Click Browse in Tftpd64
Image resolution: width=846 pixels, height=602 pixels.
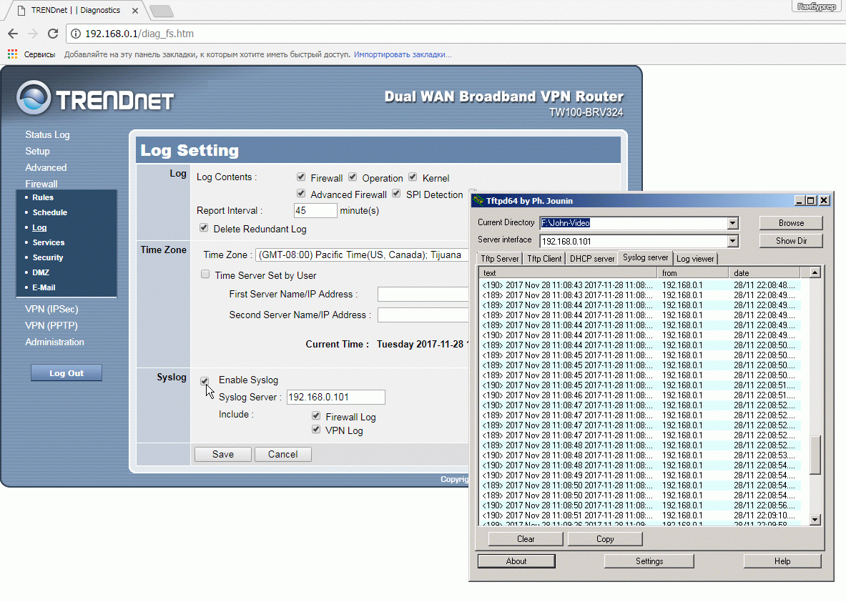[x=791, y=223]
